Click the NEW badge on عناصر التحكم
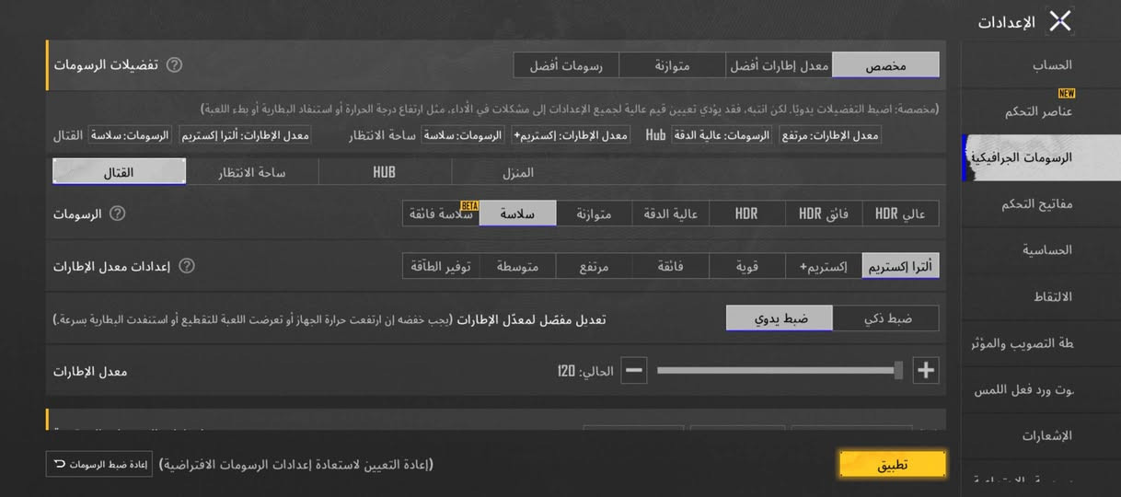This screenshot has width=1121, height=497. point(1067,94)
